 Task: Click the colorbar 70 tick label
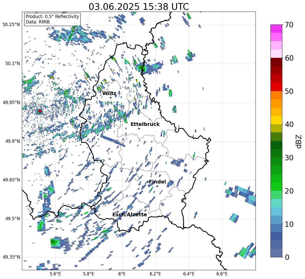289,25
